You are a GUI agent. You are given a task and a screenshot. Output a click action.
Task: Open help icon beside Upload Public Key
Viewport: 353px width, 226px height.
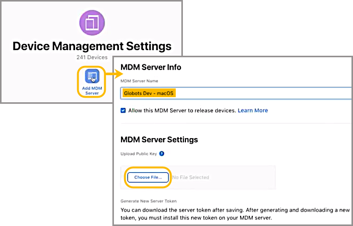tap(162, 153)
